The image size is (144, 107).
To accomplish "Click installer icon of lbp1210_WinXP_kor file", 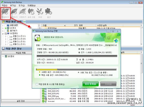I will [46, 99].
